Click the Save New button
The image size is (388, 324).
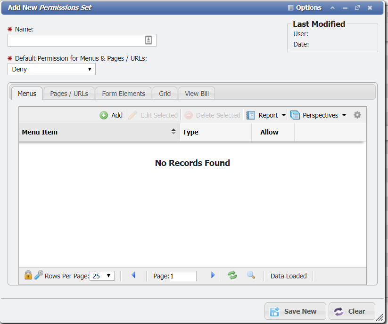[x=295, y=311]
